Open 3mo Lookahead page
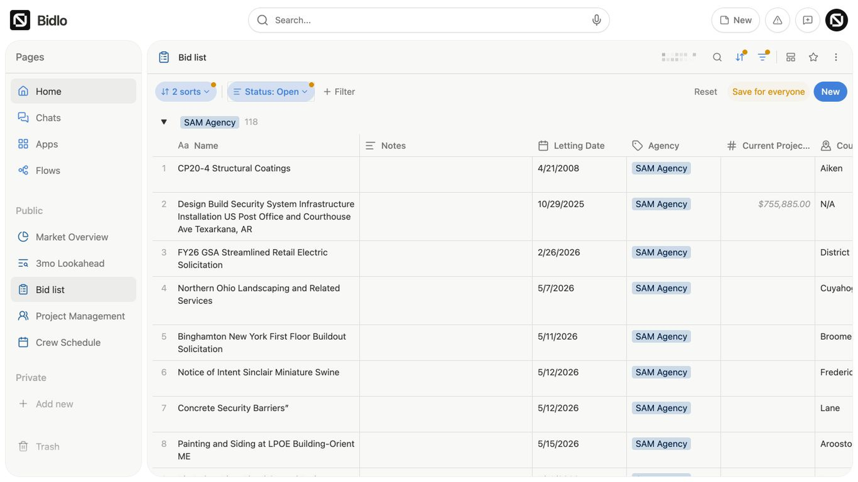 click(73, 263)
